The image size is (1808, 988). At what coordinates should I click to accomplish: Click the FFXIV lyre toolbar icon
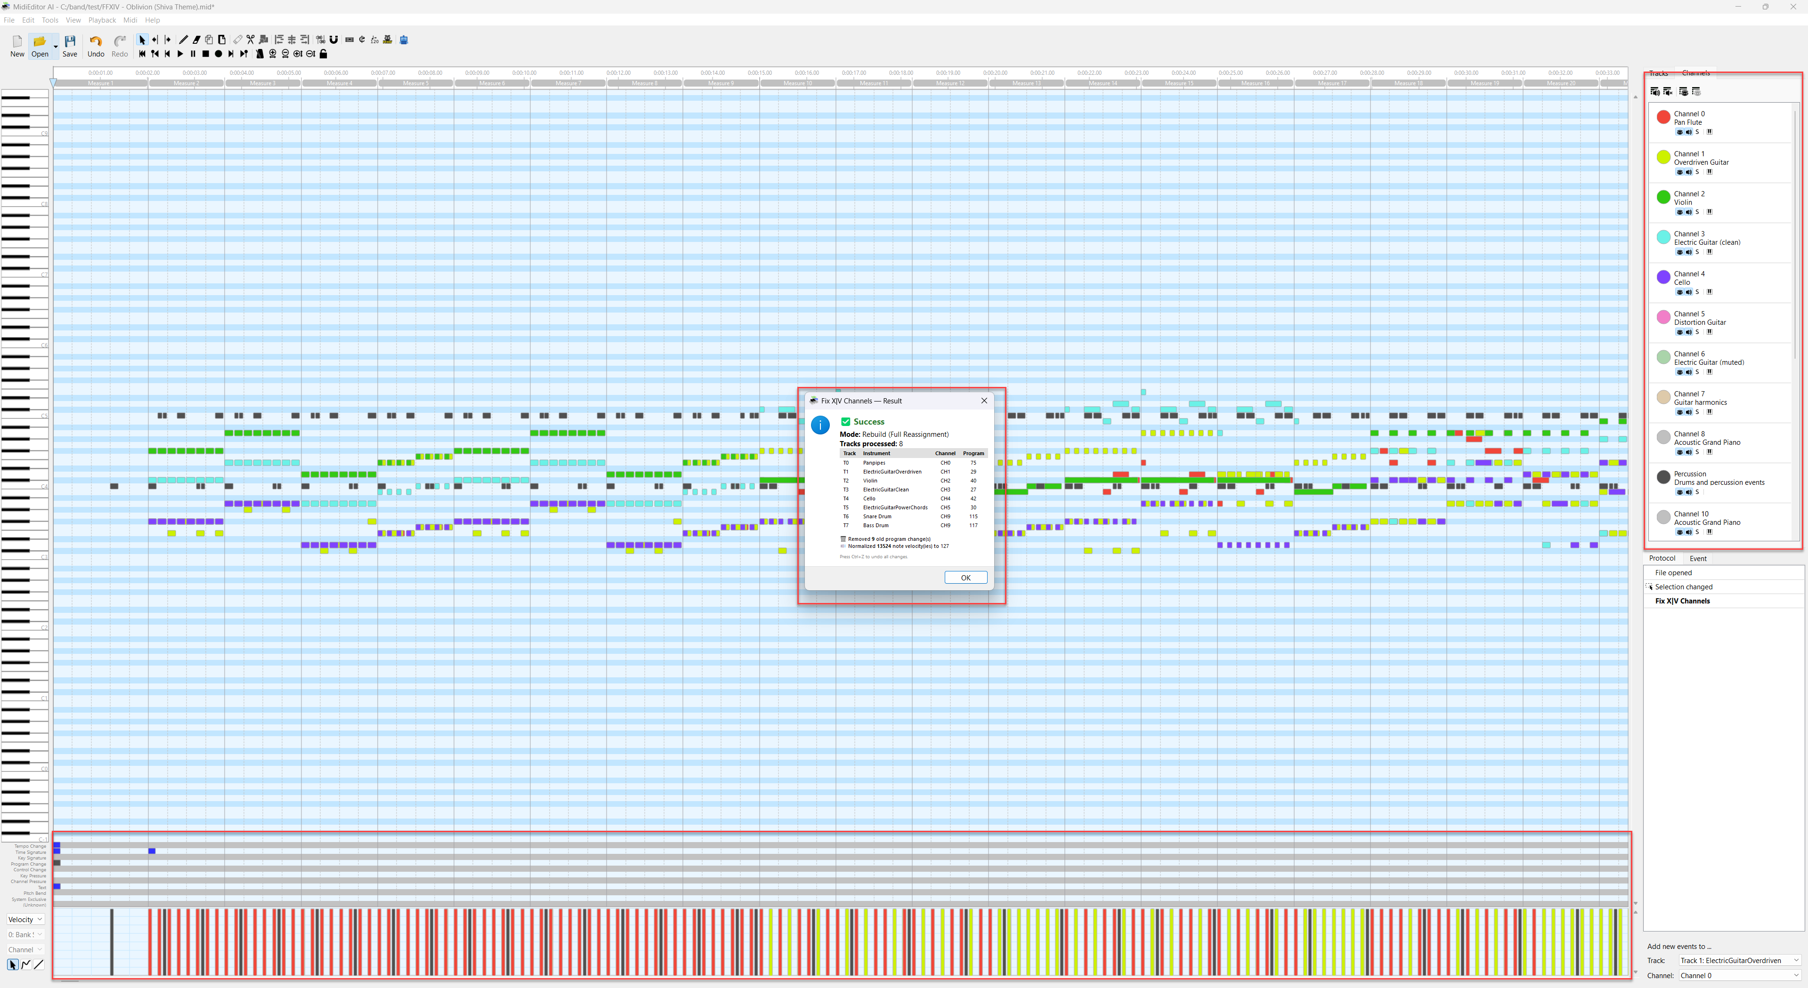click(x=388, y=40)
